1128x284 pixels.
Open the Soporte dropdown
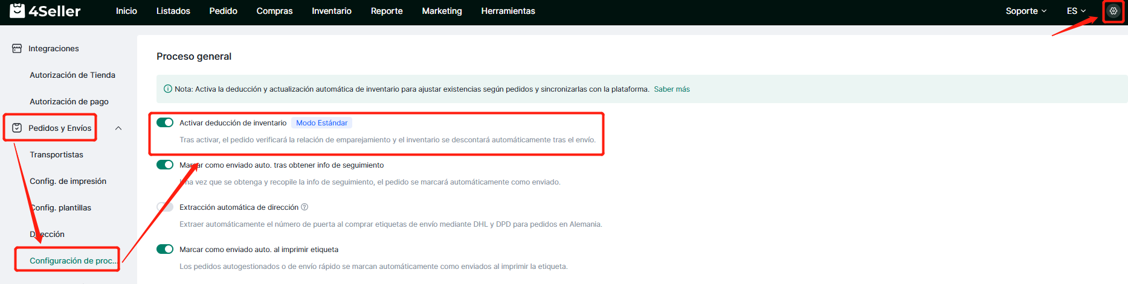coord(1025,11)
